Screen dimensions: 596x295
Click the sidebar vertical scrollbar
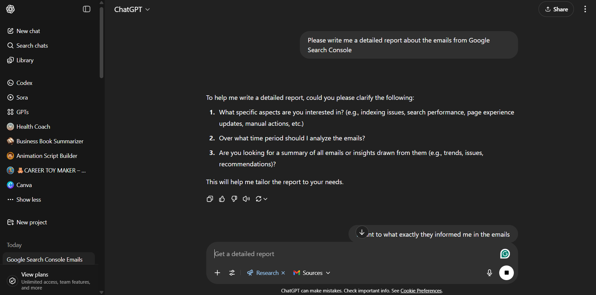[101, 42]
